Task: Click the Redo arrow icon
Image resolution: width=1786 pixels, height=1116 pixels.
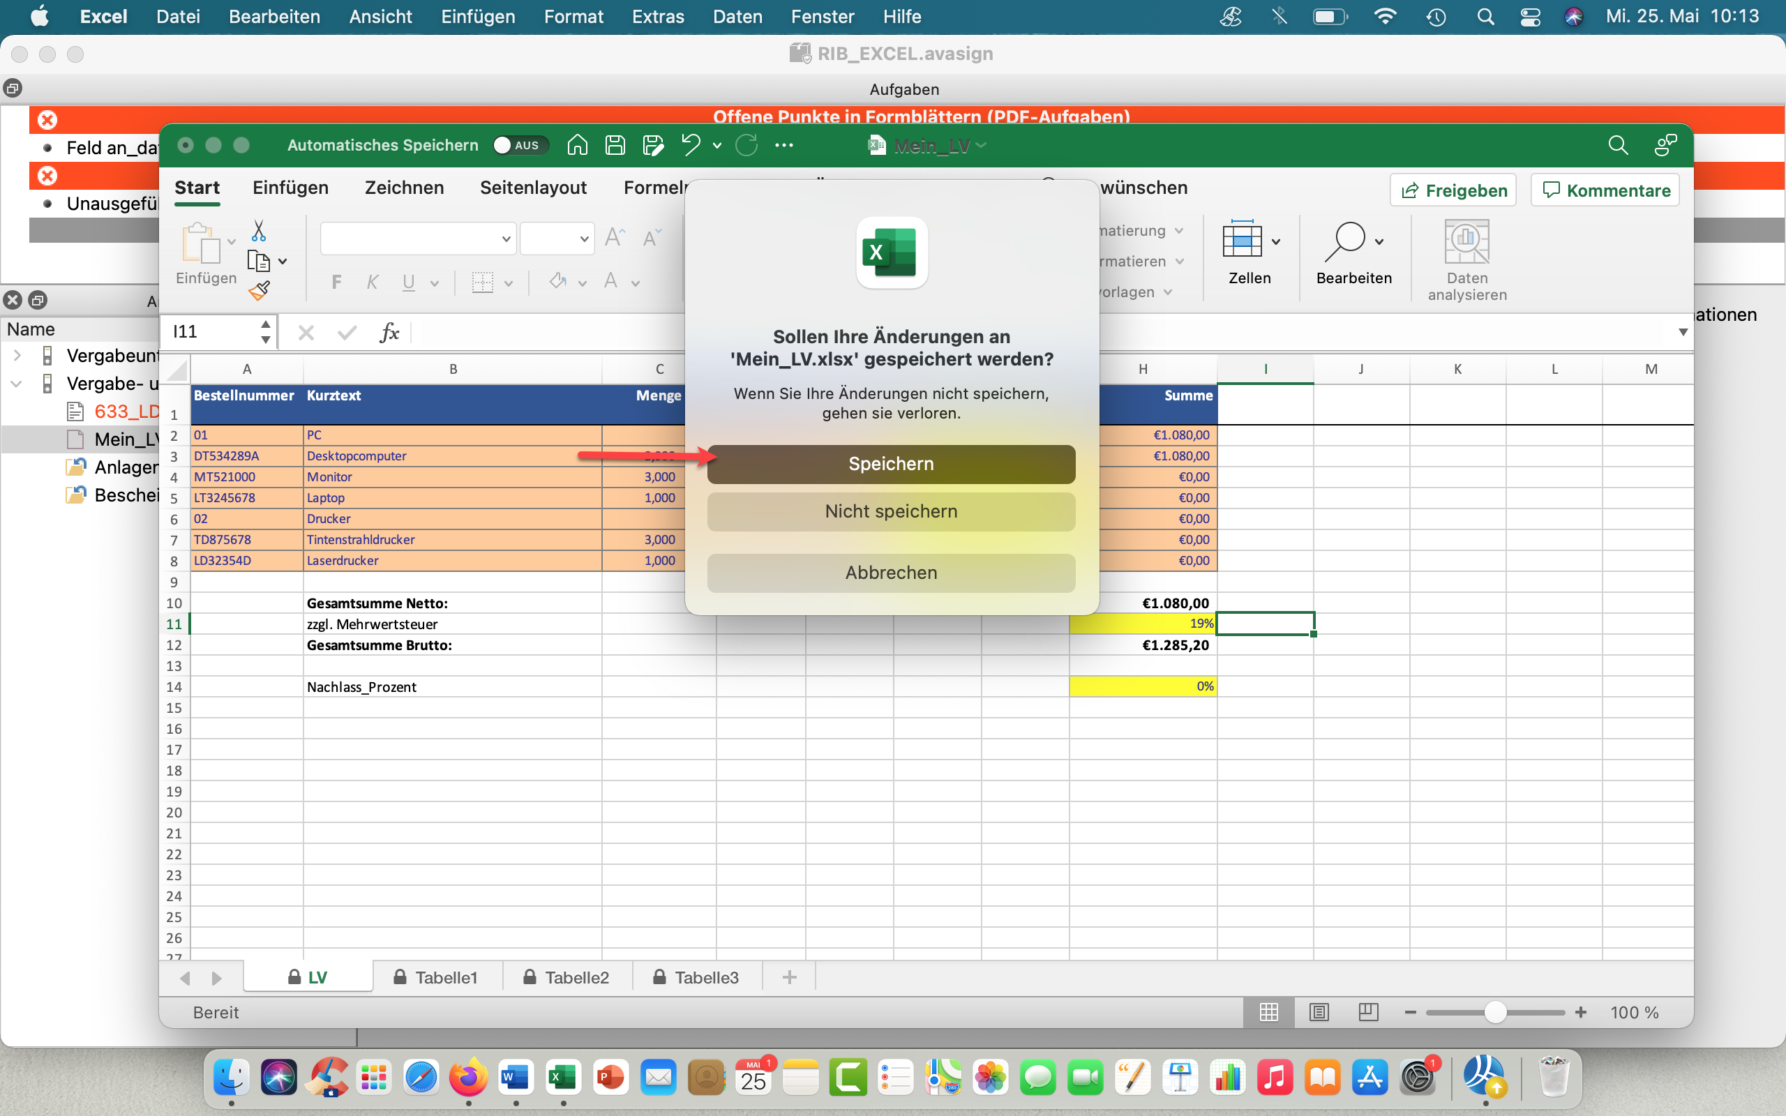Action: coord(746,144)
